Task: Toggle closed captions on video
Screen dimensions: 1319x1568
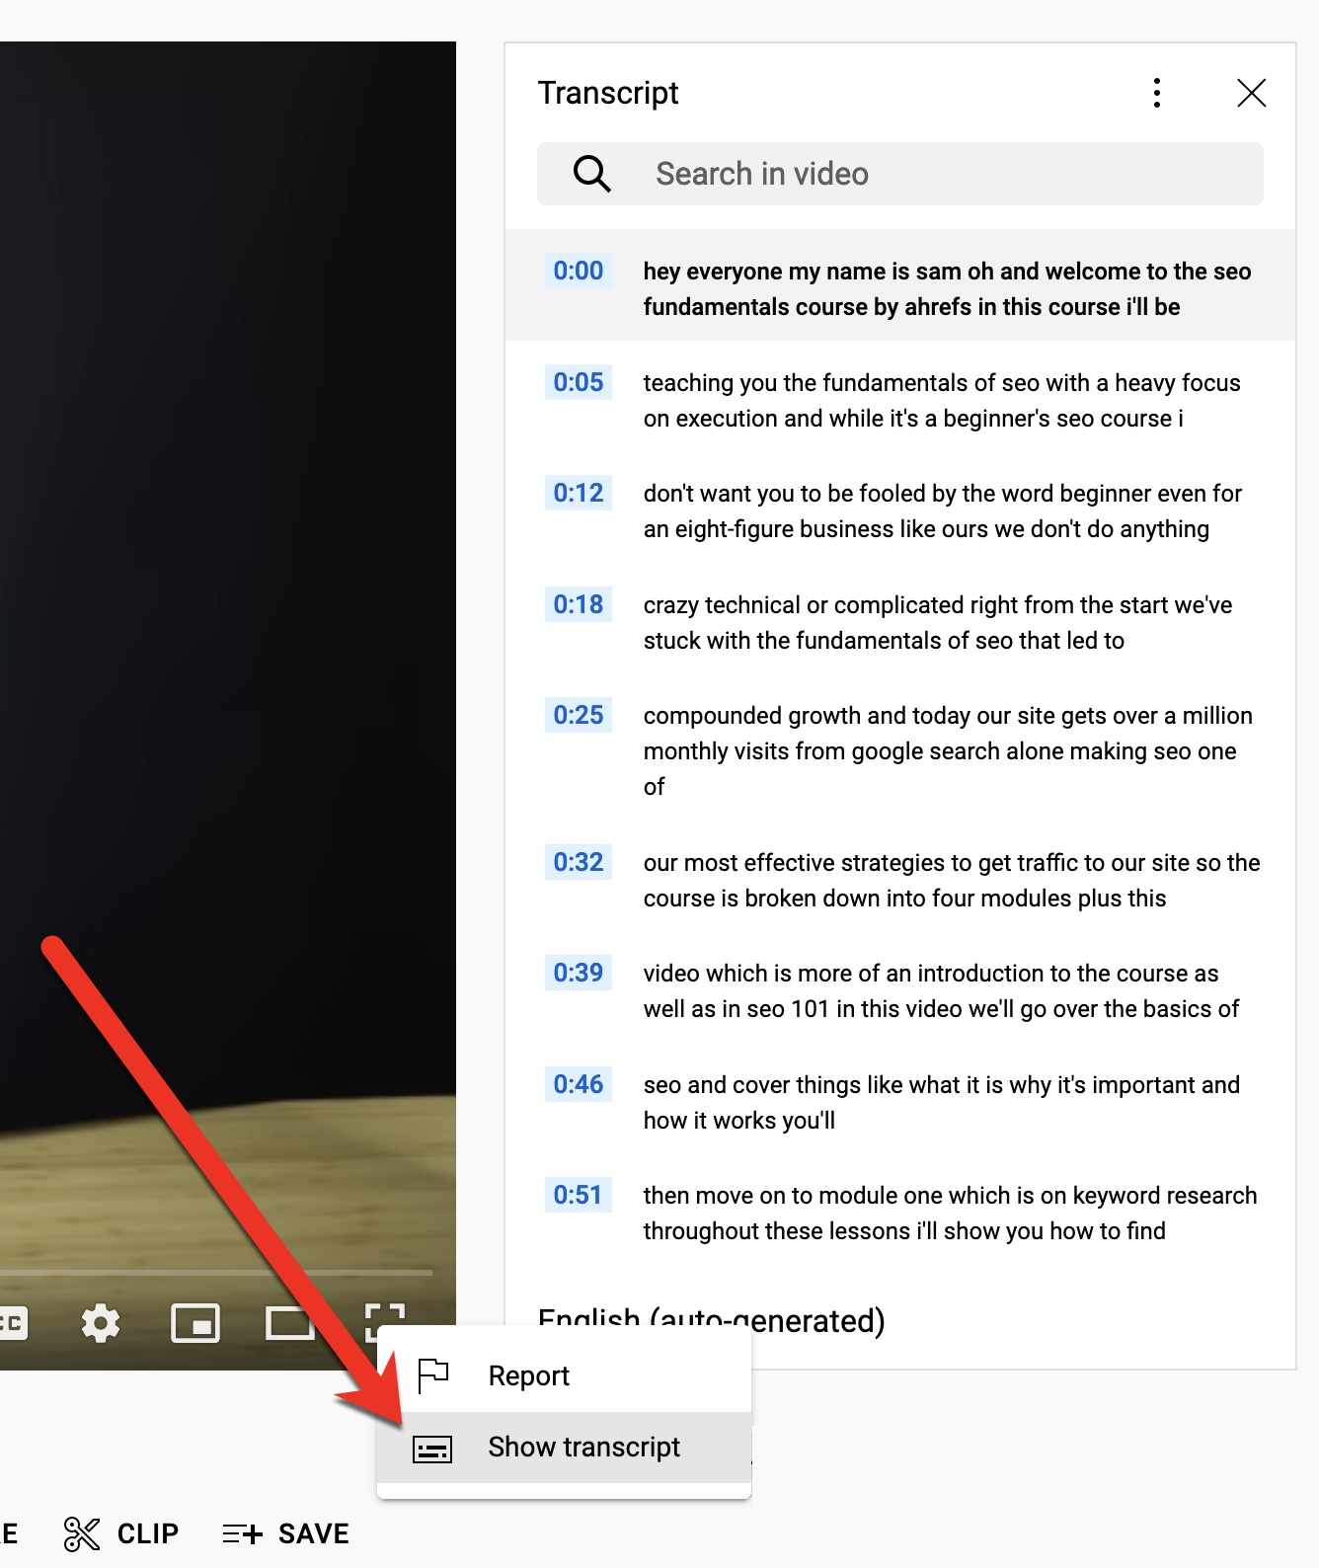Action: point(12,1322)
